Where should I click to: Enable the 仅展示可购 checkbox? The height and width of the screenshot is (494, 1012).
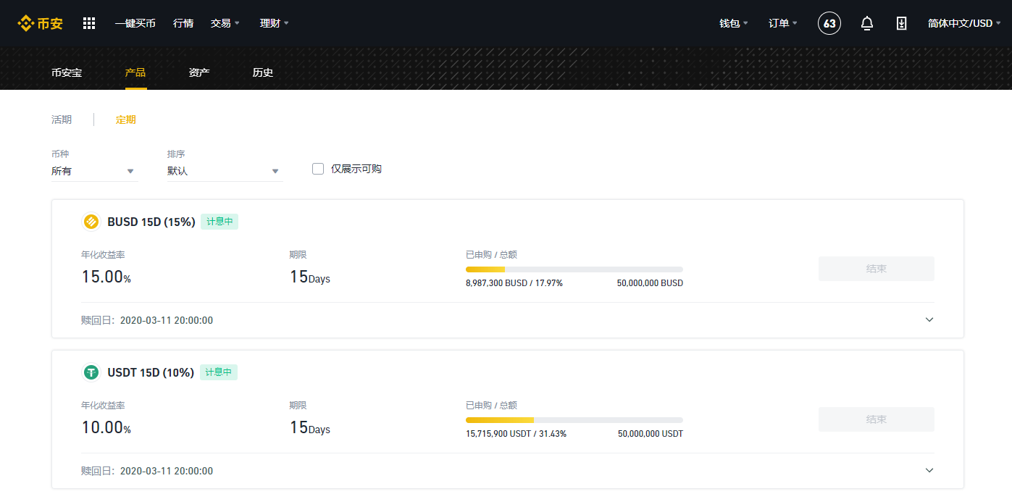click(318, 168)
